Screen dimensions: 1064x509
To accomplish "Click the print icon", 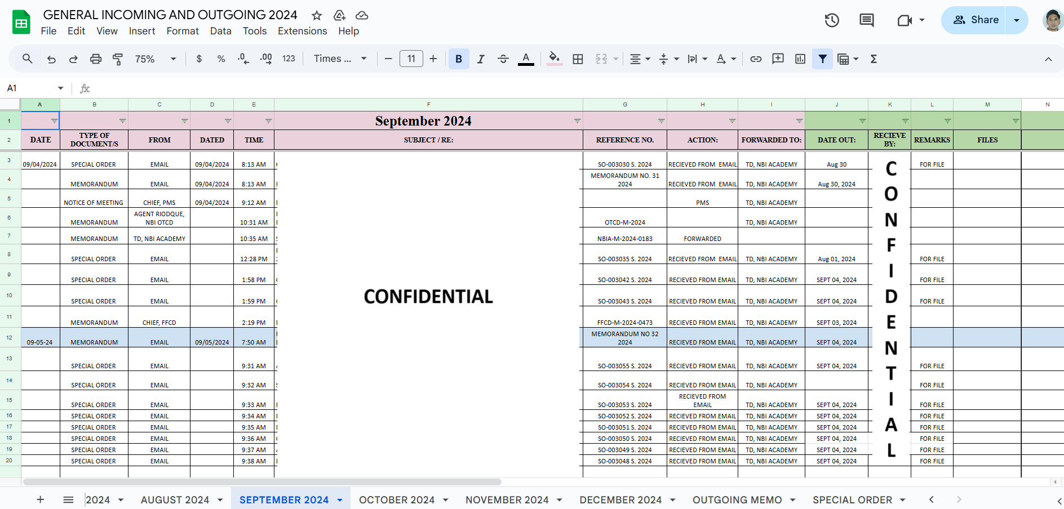I will [96, 59].
